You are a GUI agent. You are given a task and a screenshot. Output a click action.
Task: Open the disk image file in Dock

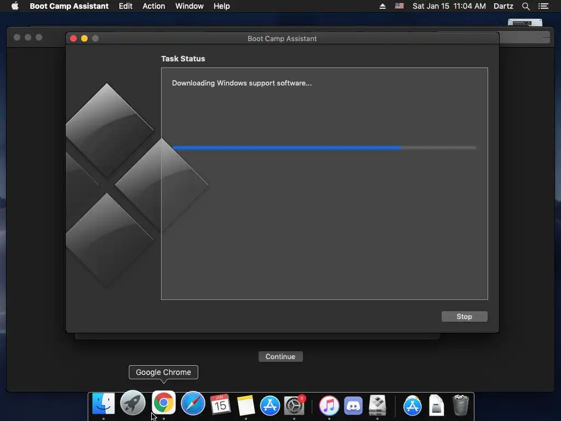(x=436, y=405)
